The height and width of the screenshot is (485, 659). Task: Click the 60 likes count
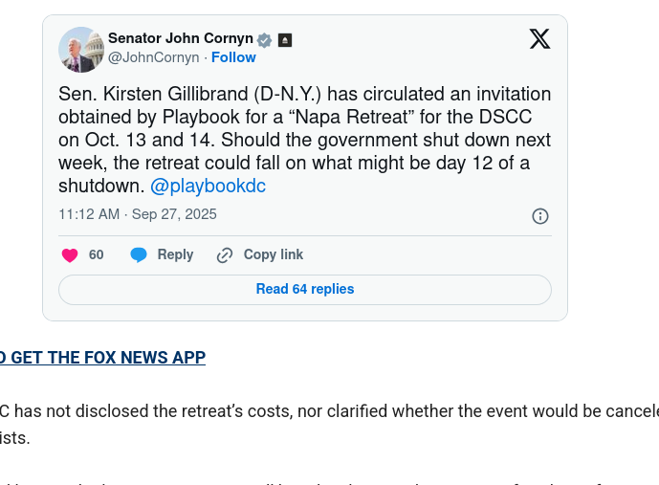[97, 255]
